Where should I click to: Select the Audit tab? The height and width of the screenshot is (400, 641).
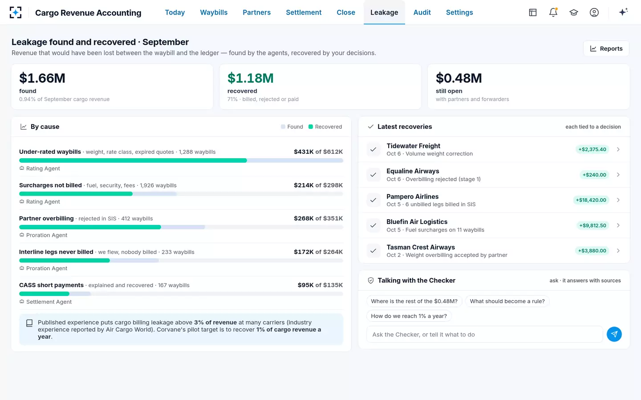click(x=422, y=12)
